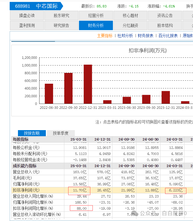Image resolution: width=193 pixels, height=221 pixels.
Task: Click the 百分比报表 link
Action: click(x=168, y=36)
